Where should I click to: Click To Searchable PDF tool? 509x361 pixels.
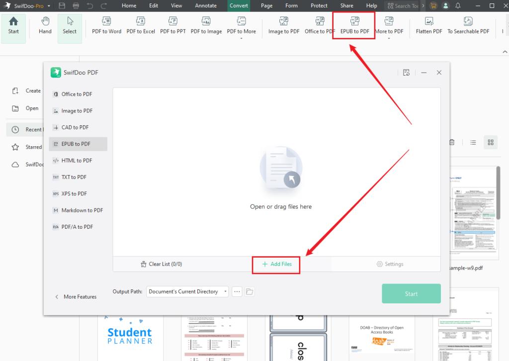point(468,26)
